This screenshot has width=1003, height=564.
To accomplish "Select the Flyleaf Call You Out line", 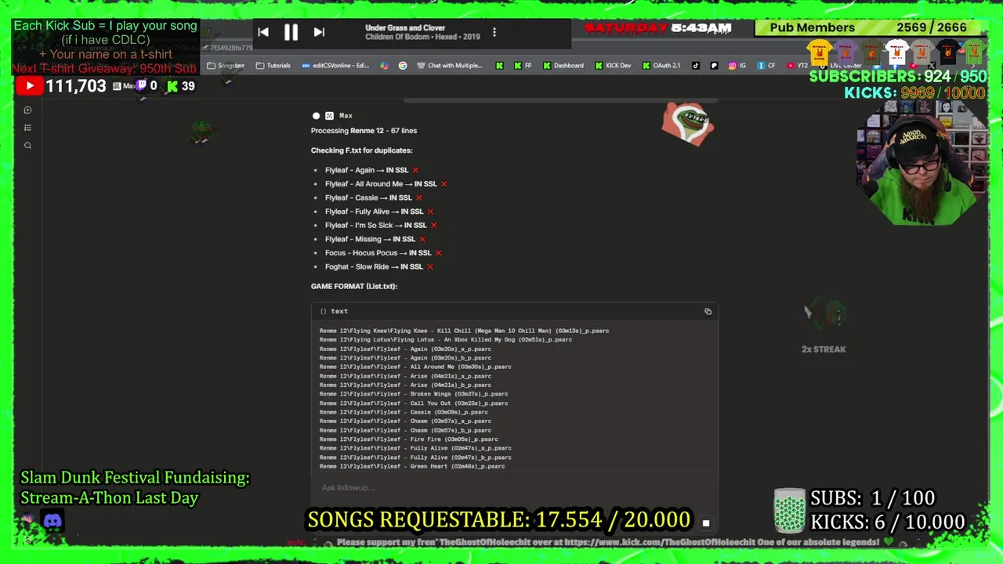I will pos(414,403).
